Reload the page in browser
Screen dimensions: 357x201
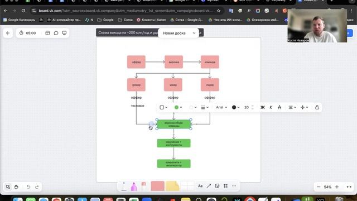[23, 11]
